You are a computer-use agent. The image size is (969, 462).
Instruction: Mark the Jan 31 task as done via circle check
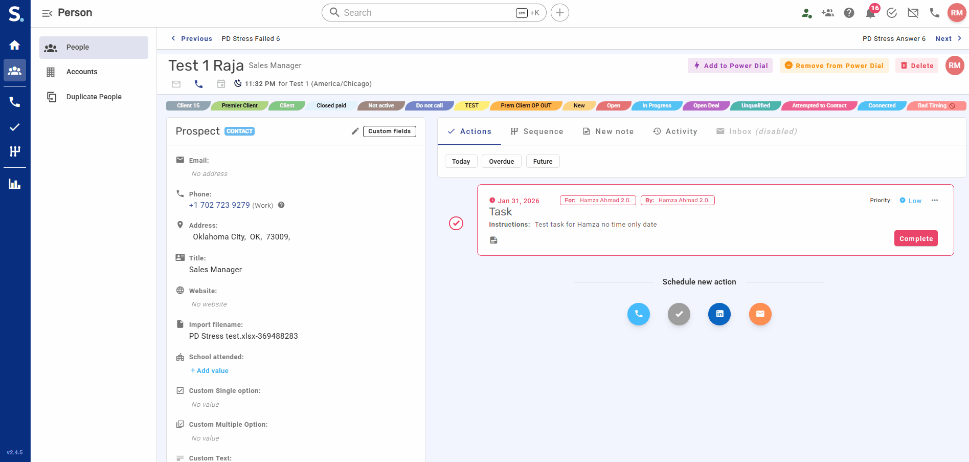pyautogui.click(x=456, y=223)
